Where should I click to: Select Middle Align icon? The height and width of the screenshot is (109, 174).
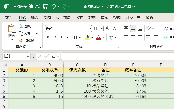click(x=133, y=28)
